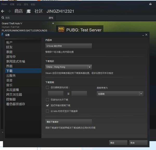
Task: Enable showing download rate in bit/s
Action: [47, 111]
